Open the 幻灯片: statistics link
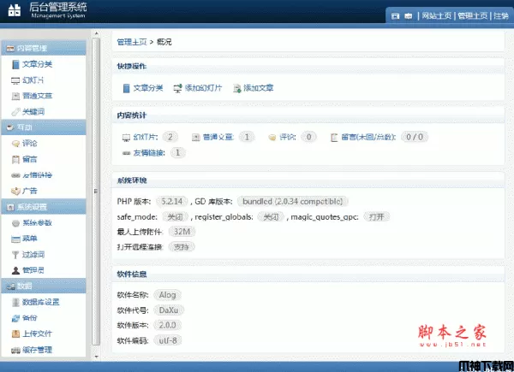This screenshot has height=372, width=514. pyautogui.click(x=146, y=137)
